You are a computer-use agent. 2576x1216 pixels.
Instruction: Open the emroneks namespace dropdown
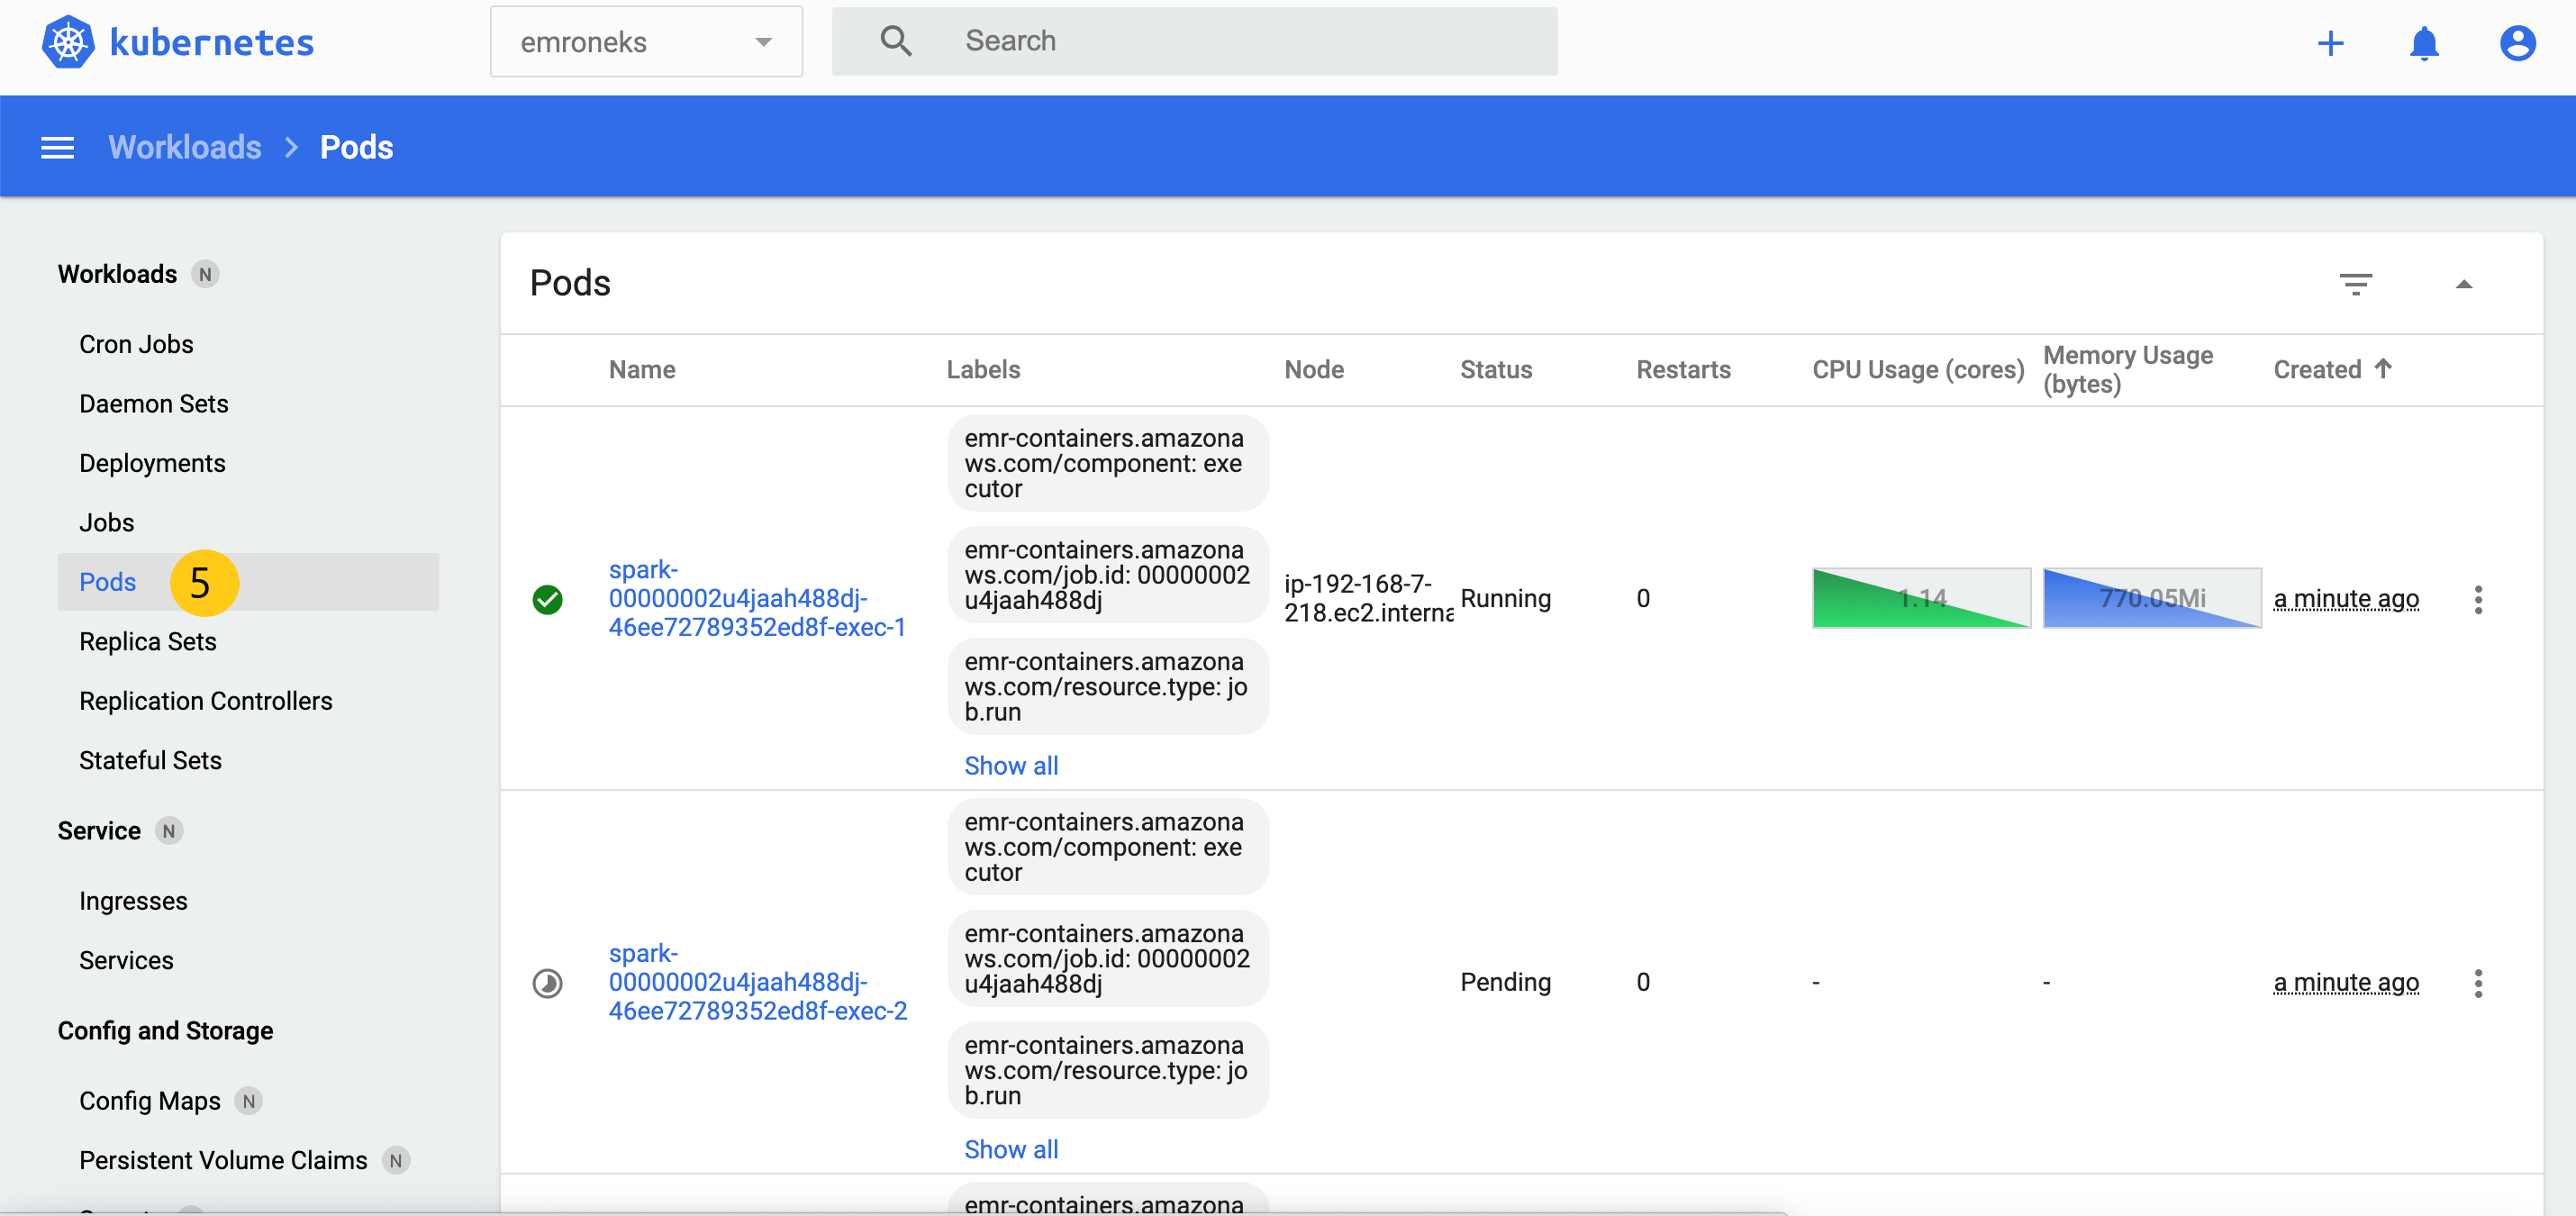tap(646, 42)
